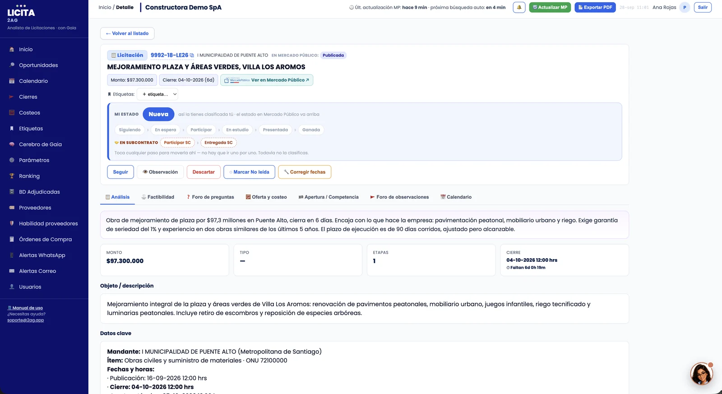The width and height of the screenshot is (722, 394).
Task: Set status to Siguiendo
Action: click(x=130, y=130)
